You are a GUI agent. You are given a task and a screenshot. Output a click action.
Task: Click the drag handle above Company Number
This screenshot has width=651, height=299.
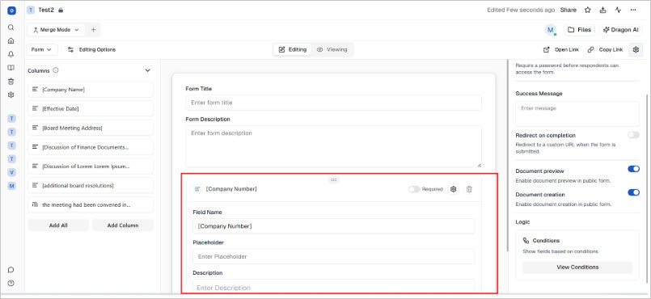(x=333, y=179)
